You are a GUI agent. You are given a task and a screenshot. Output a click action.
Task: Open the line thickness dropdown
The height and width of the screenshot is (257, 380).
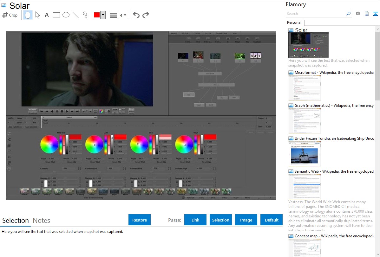click(123, 15)
